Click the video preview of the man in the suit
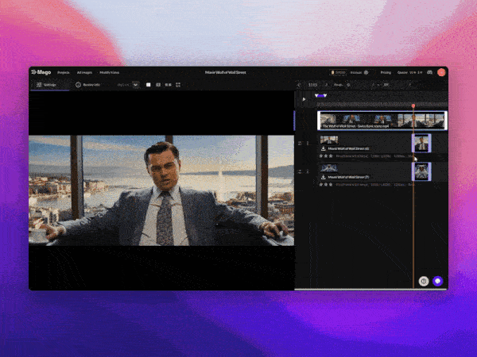This screenshot has height=357, width=477. [x=161, y=190]
